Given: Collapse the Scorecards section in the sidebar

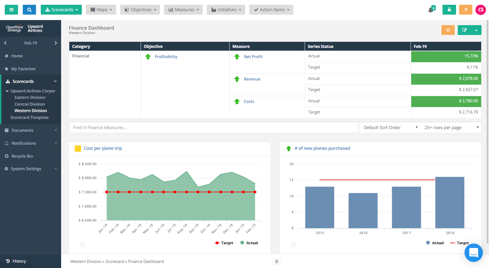Looking at the screenshot, I should tap(55, 81).
